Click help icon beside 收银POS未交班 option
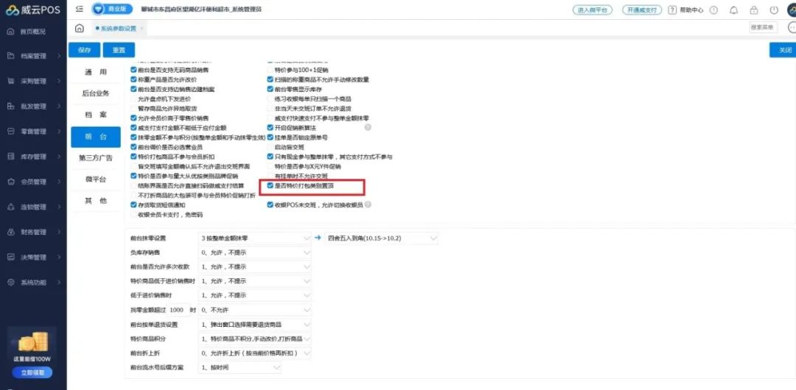This screenshot has height=390, width=796. click(368, 205)
